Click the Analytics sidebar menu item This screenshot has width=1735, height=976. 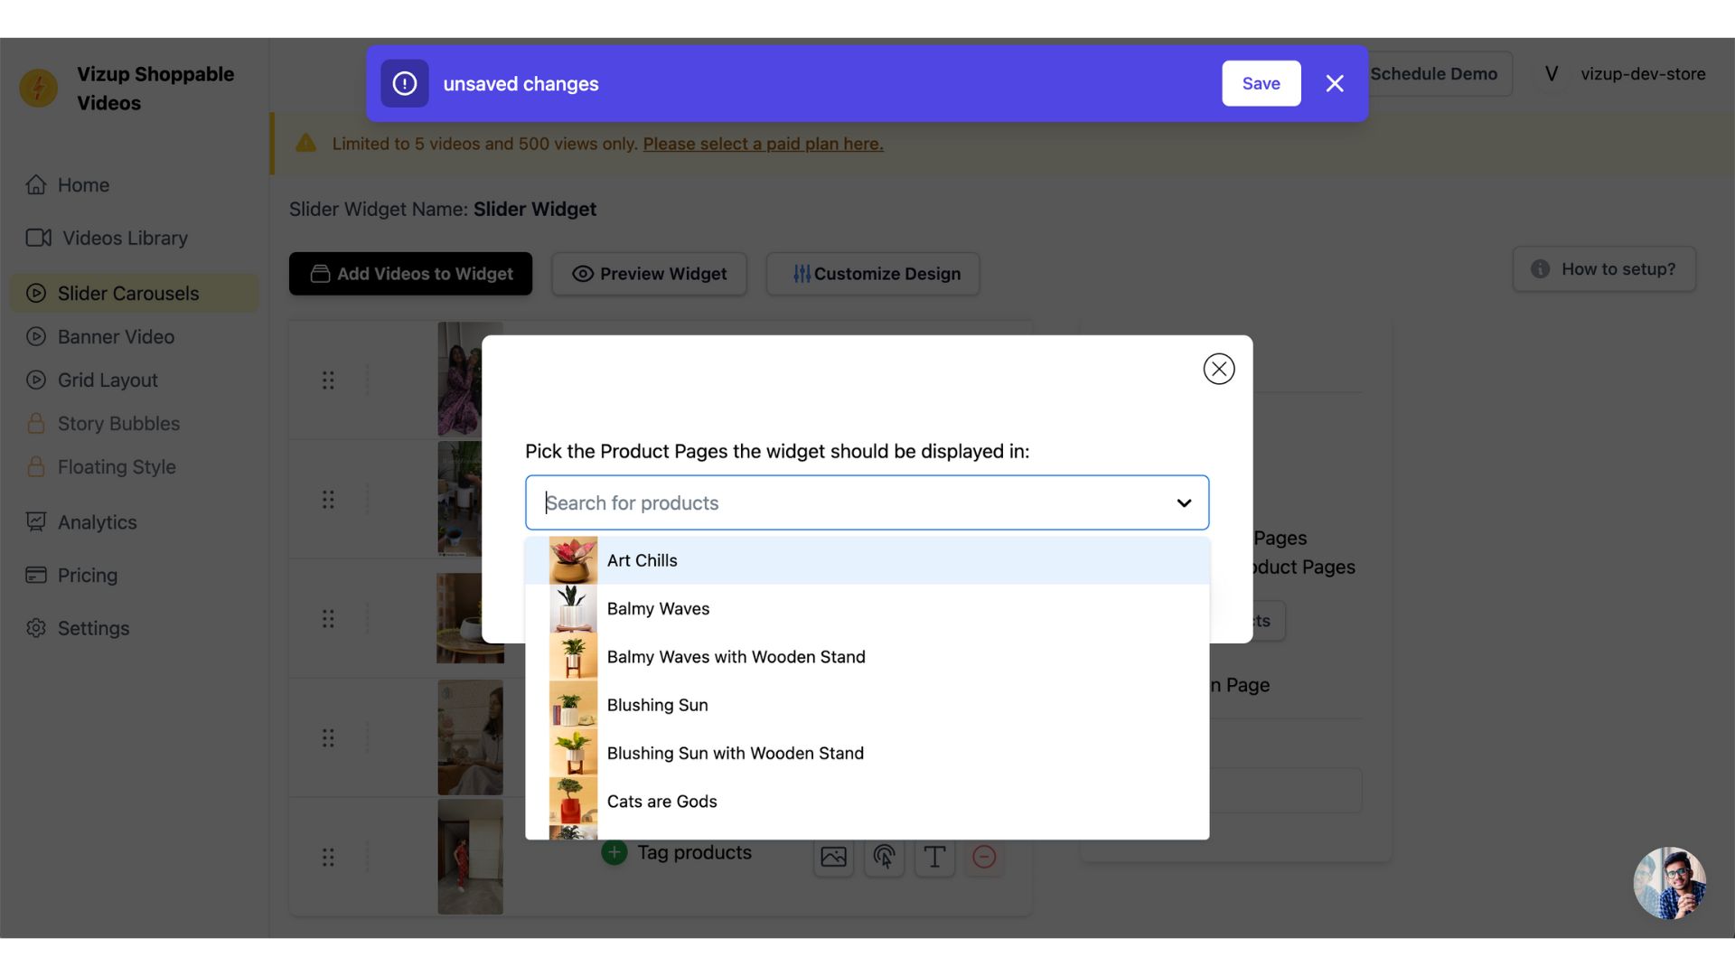(x=97, y=521)
